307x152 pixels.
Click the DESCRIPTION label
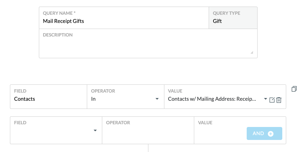(x=58, y=35)
